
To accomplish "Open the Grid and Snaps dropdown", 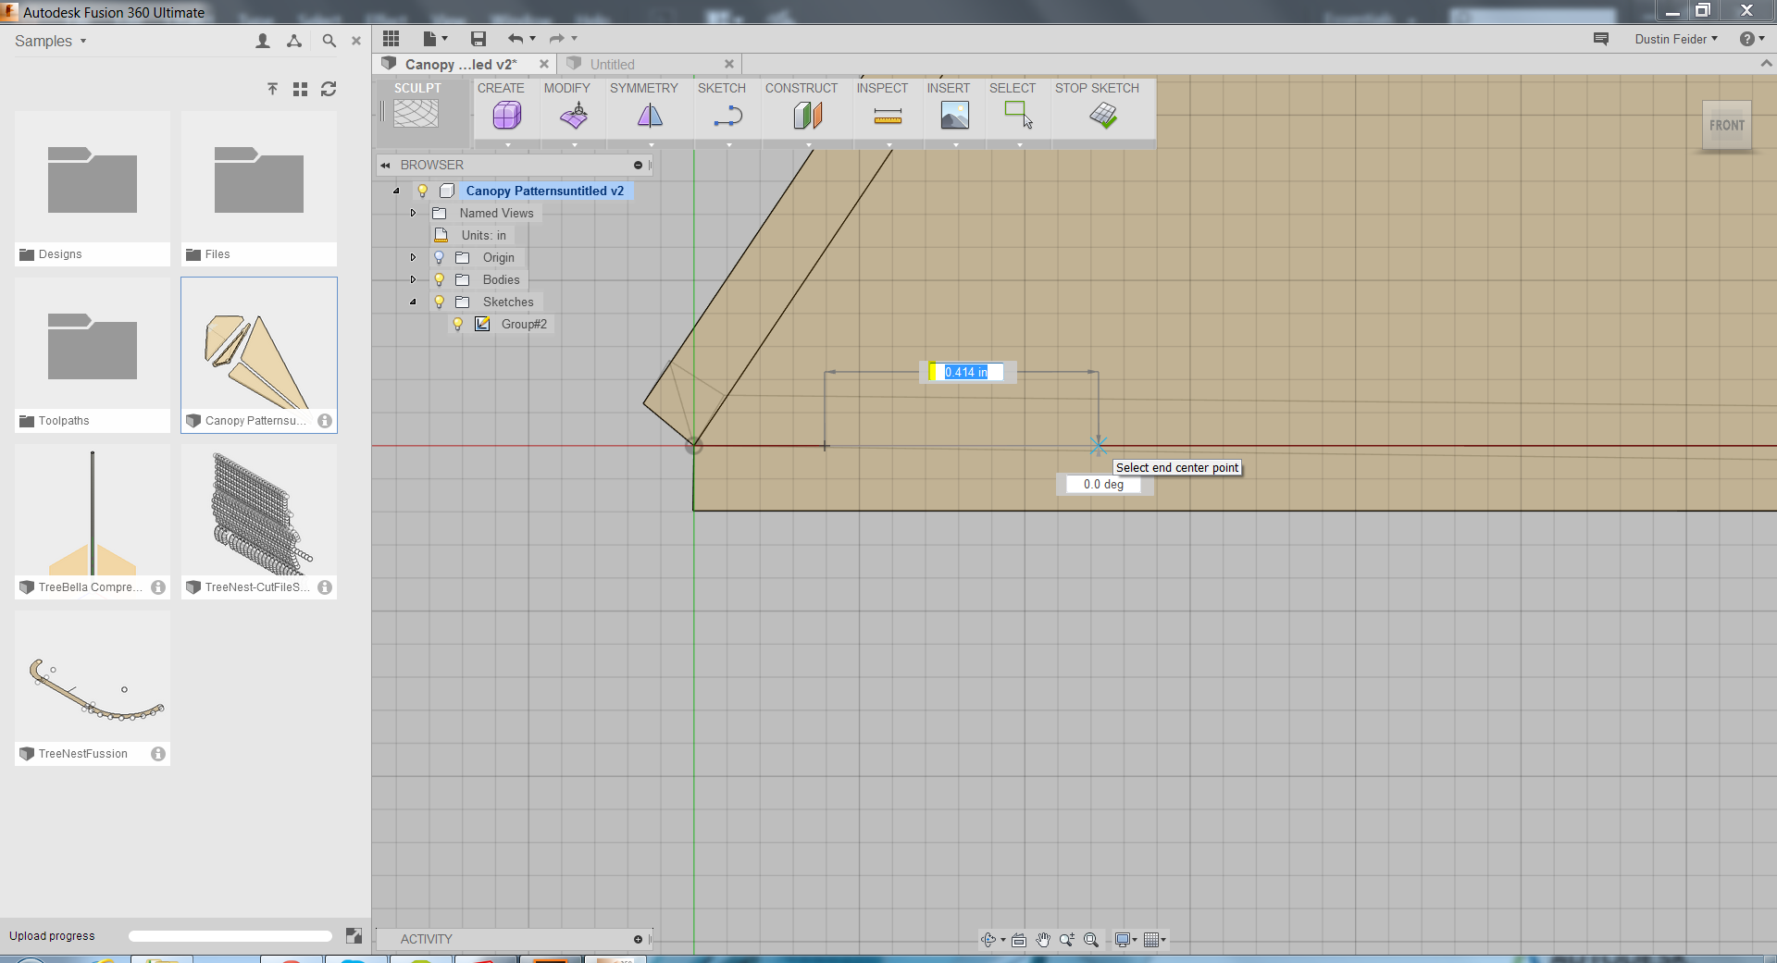I will [1154, 940].
